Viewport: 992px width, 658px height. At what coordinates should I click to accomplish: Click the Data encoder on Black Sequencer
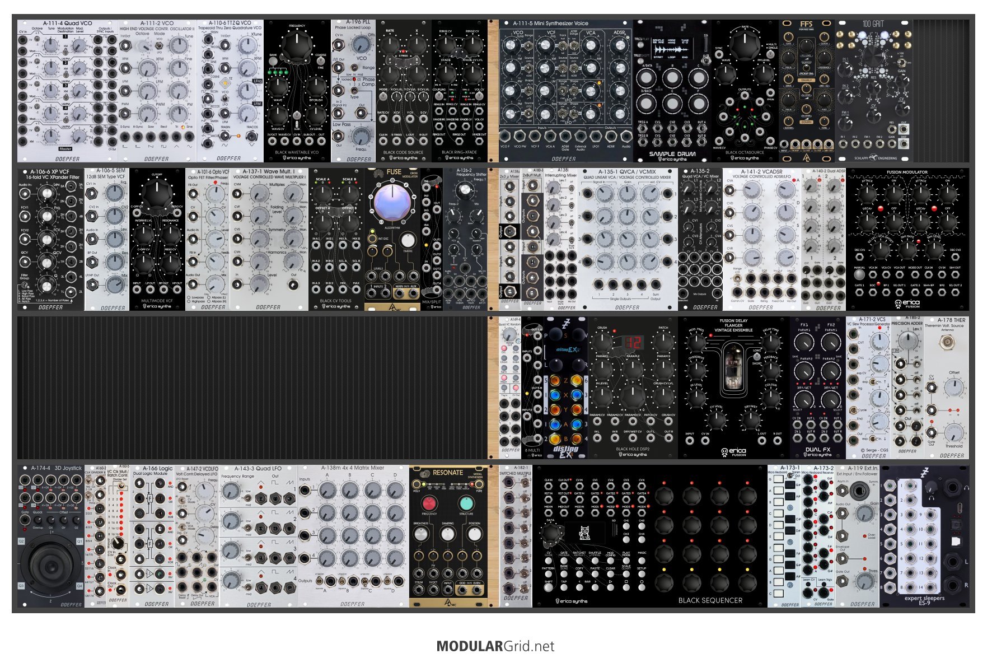tap(551, 534)
